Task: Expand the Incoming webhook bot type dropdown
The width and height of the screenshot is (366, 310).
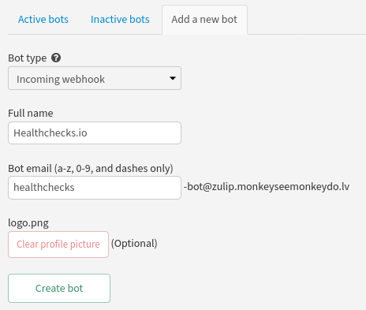Action: tap(95, 78)
